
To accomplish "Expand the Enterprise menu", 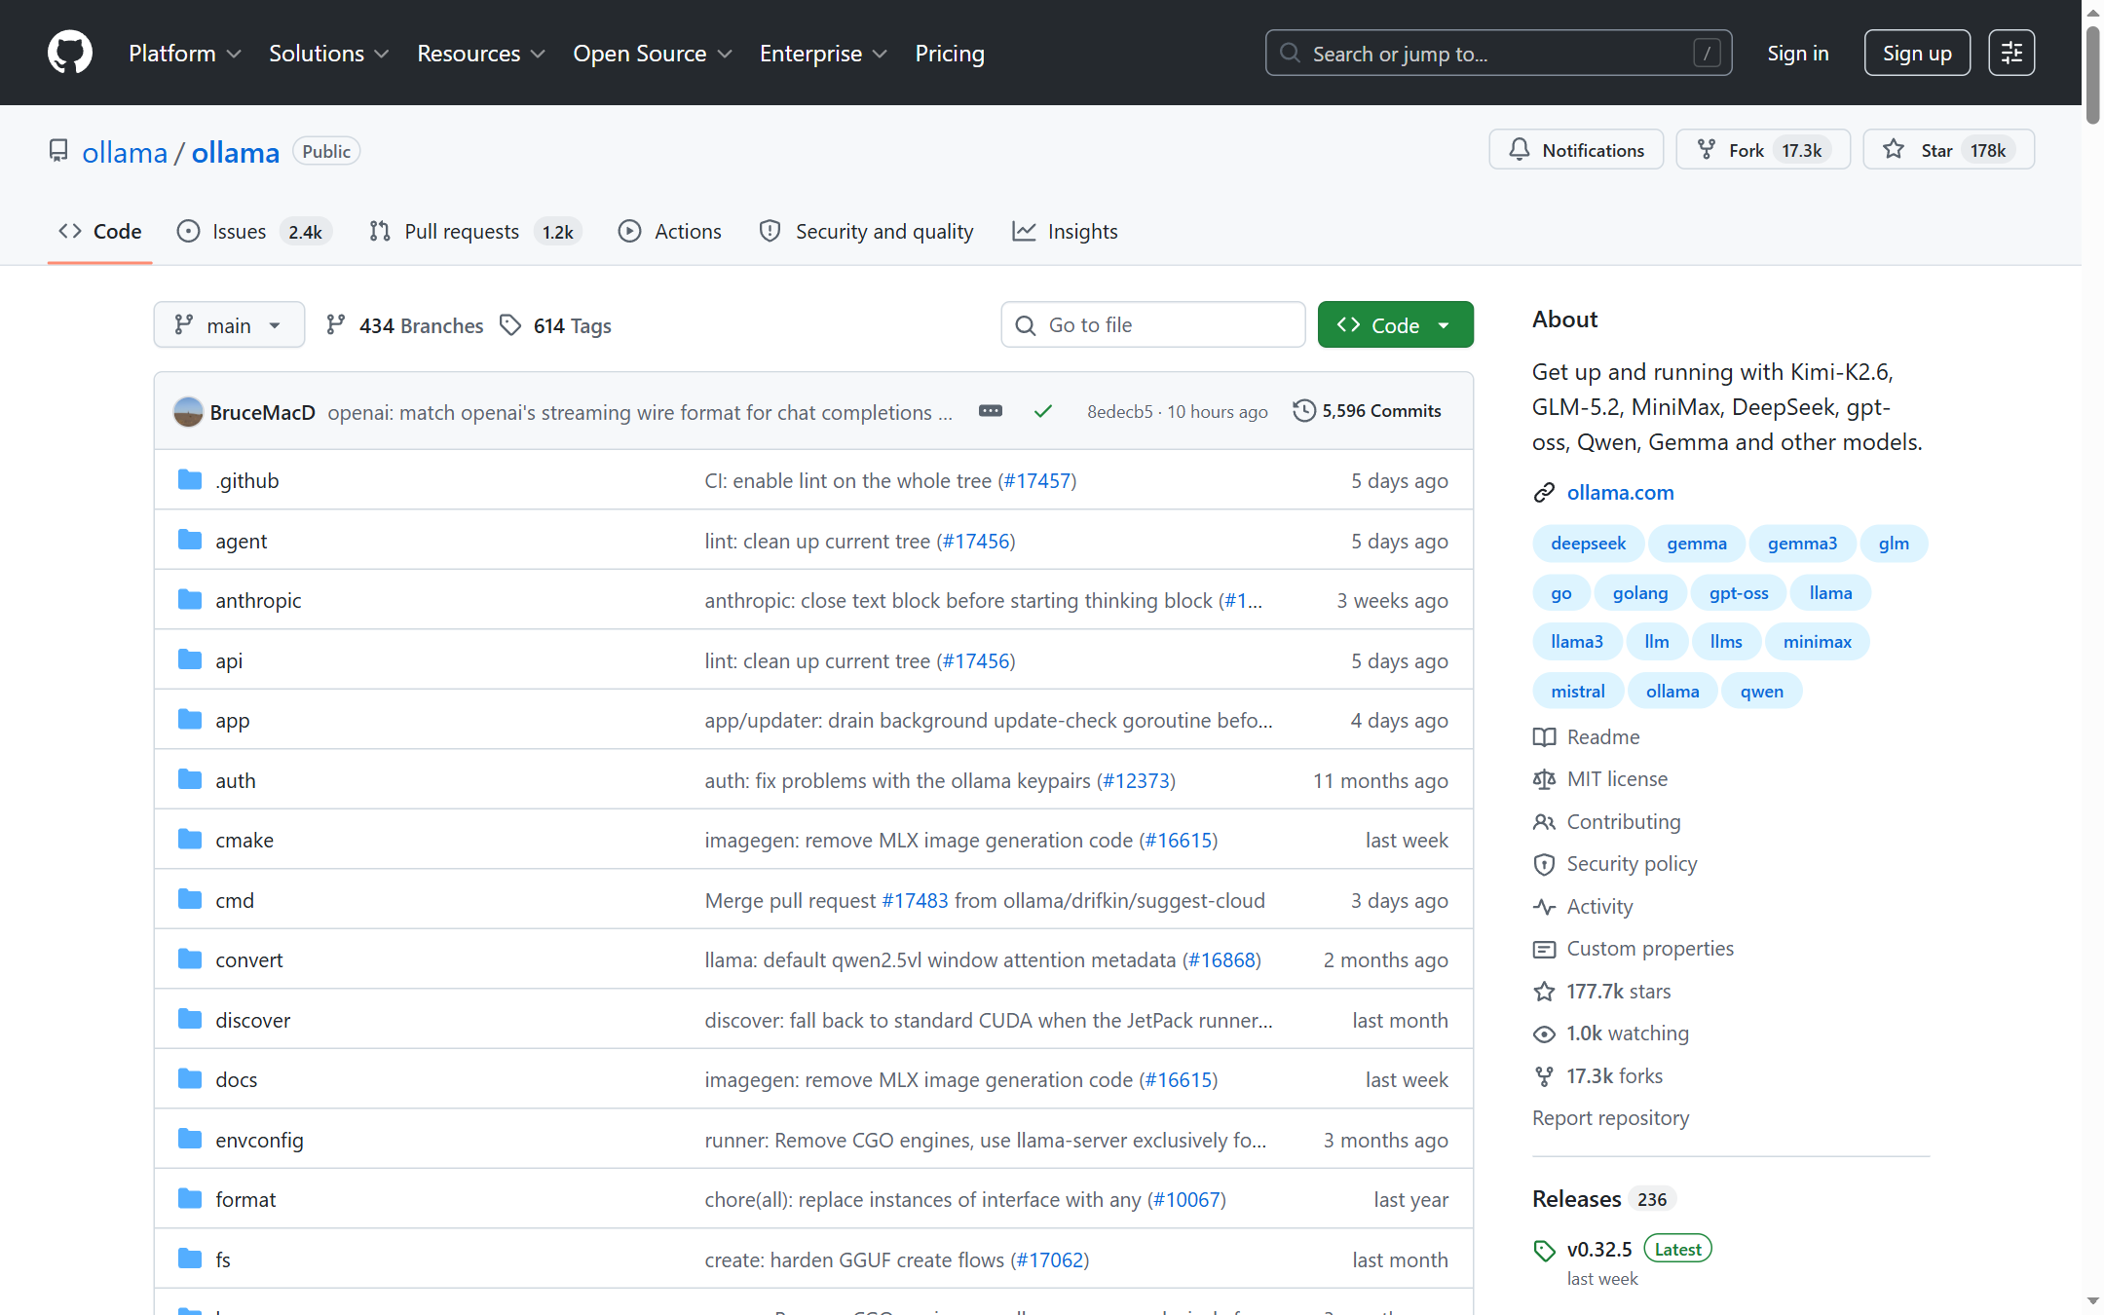I will point(824,54).
